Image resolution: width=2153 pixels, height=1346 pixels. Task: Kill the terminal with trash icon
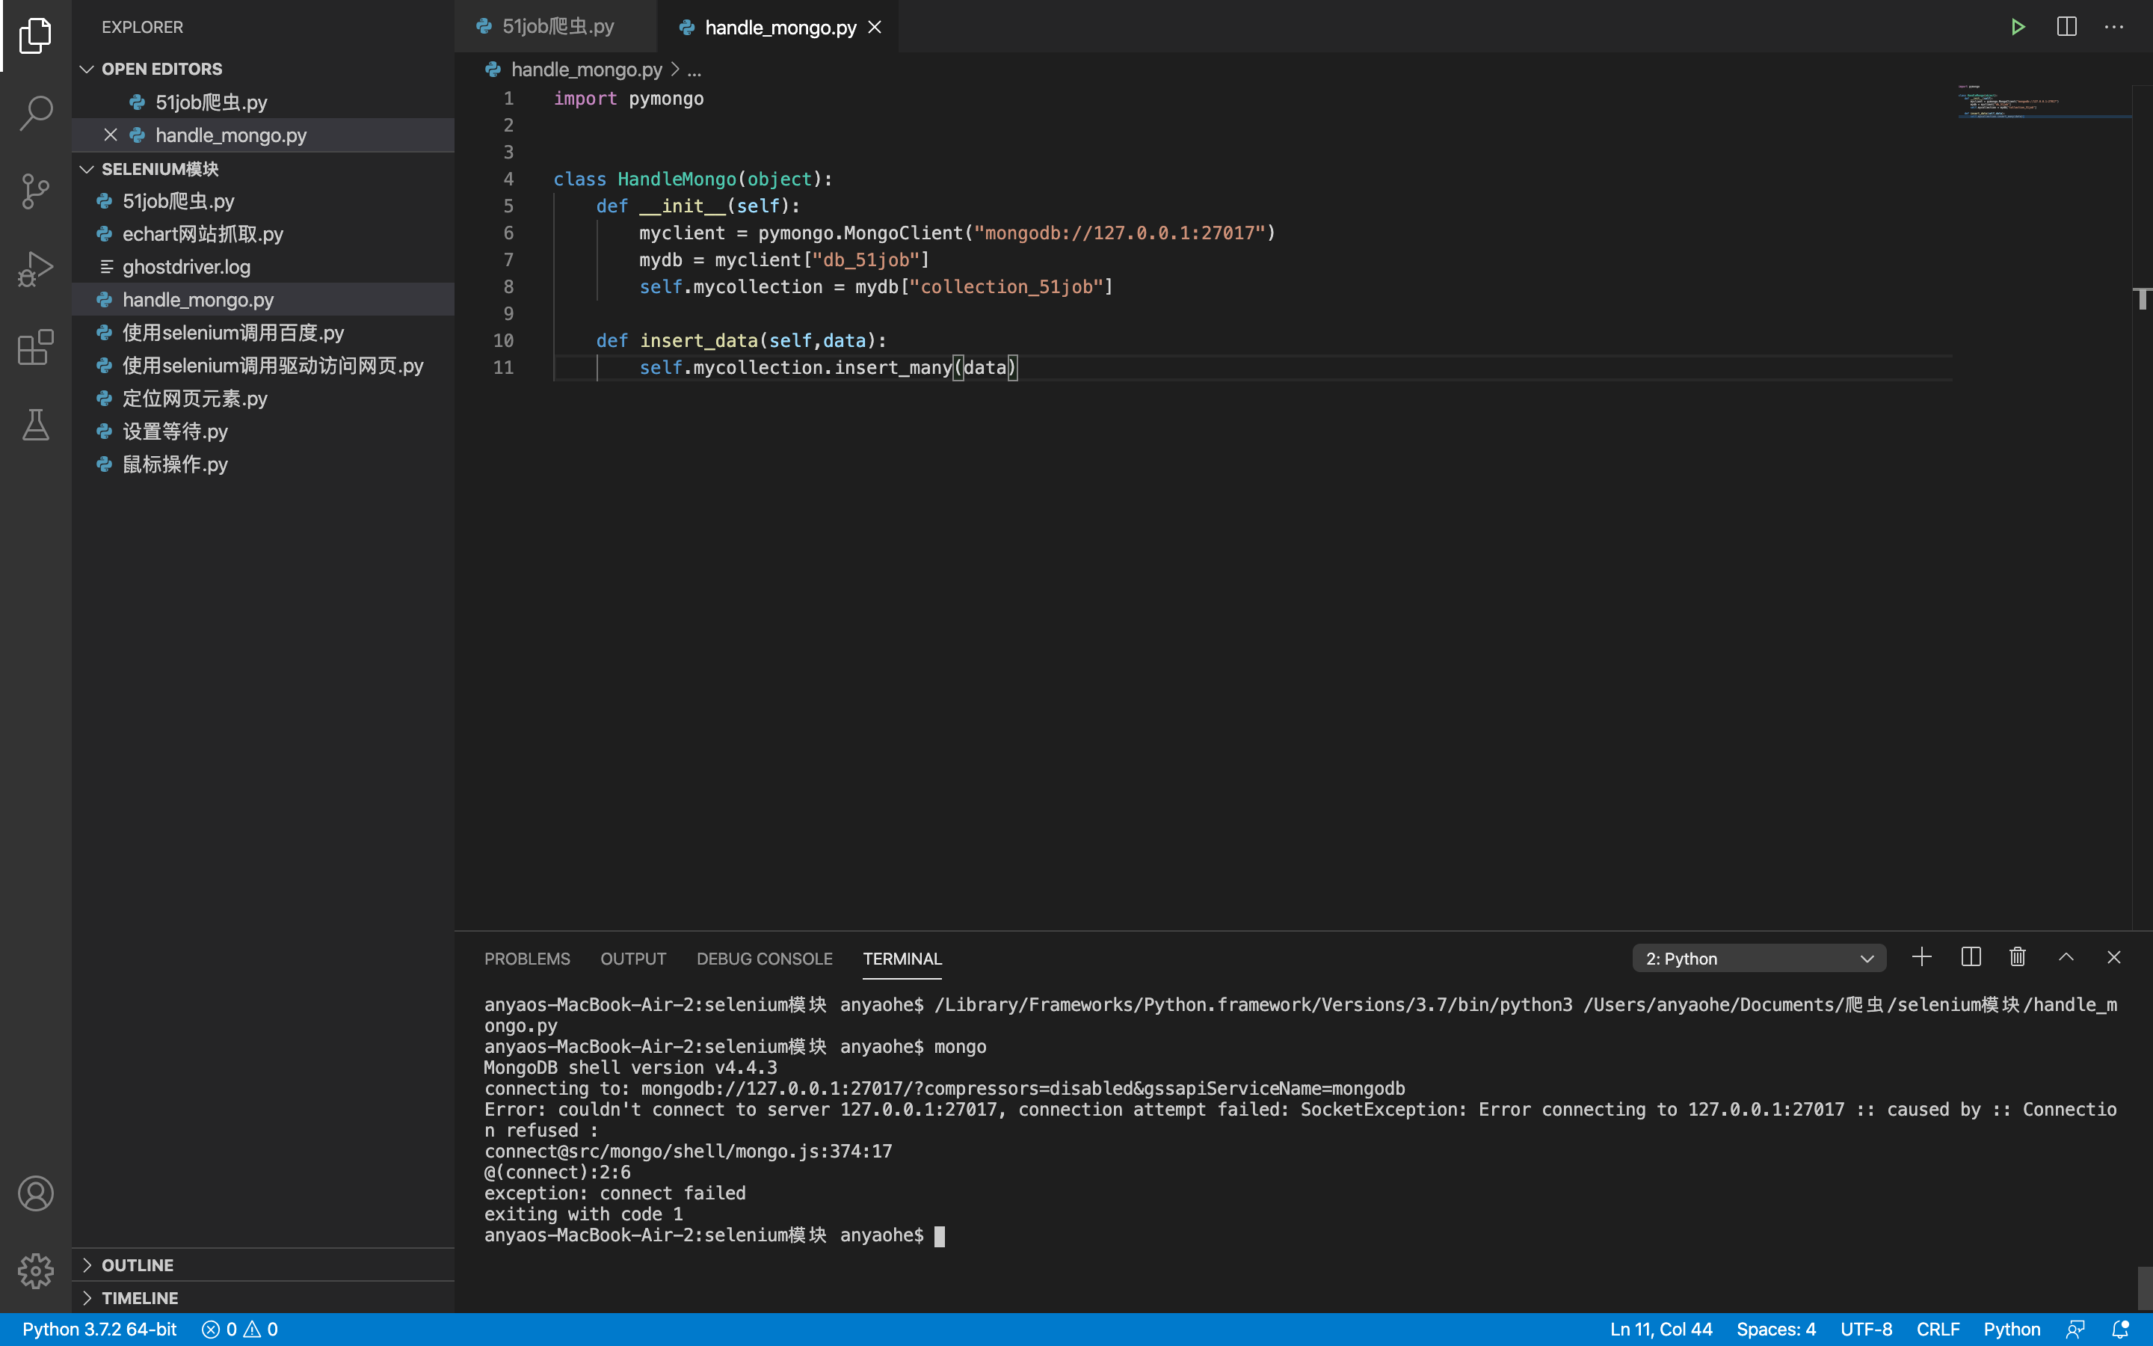click(2018, 957)
